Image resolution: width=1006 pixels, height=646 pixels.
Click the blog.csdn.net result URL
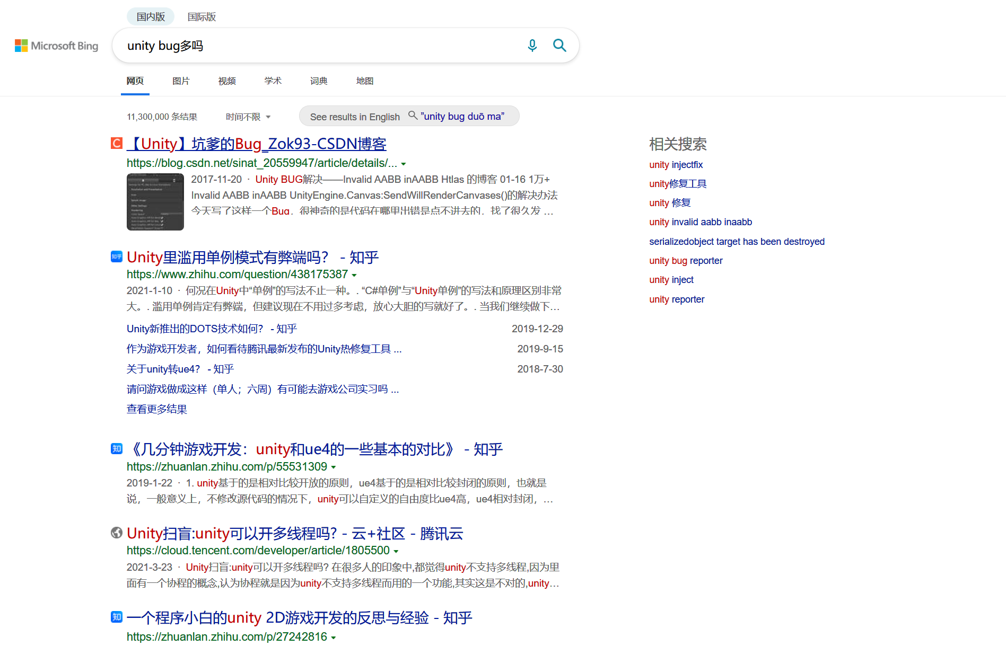point(262,163)
